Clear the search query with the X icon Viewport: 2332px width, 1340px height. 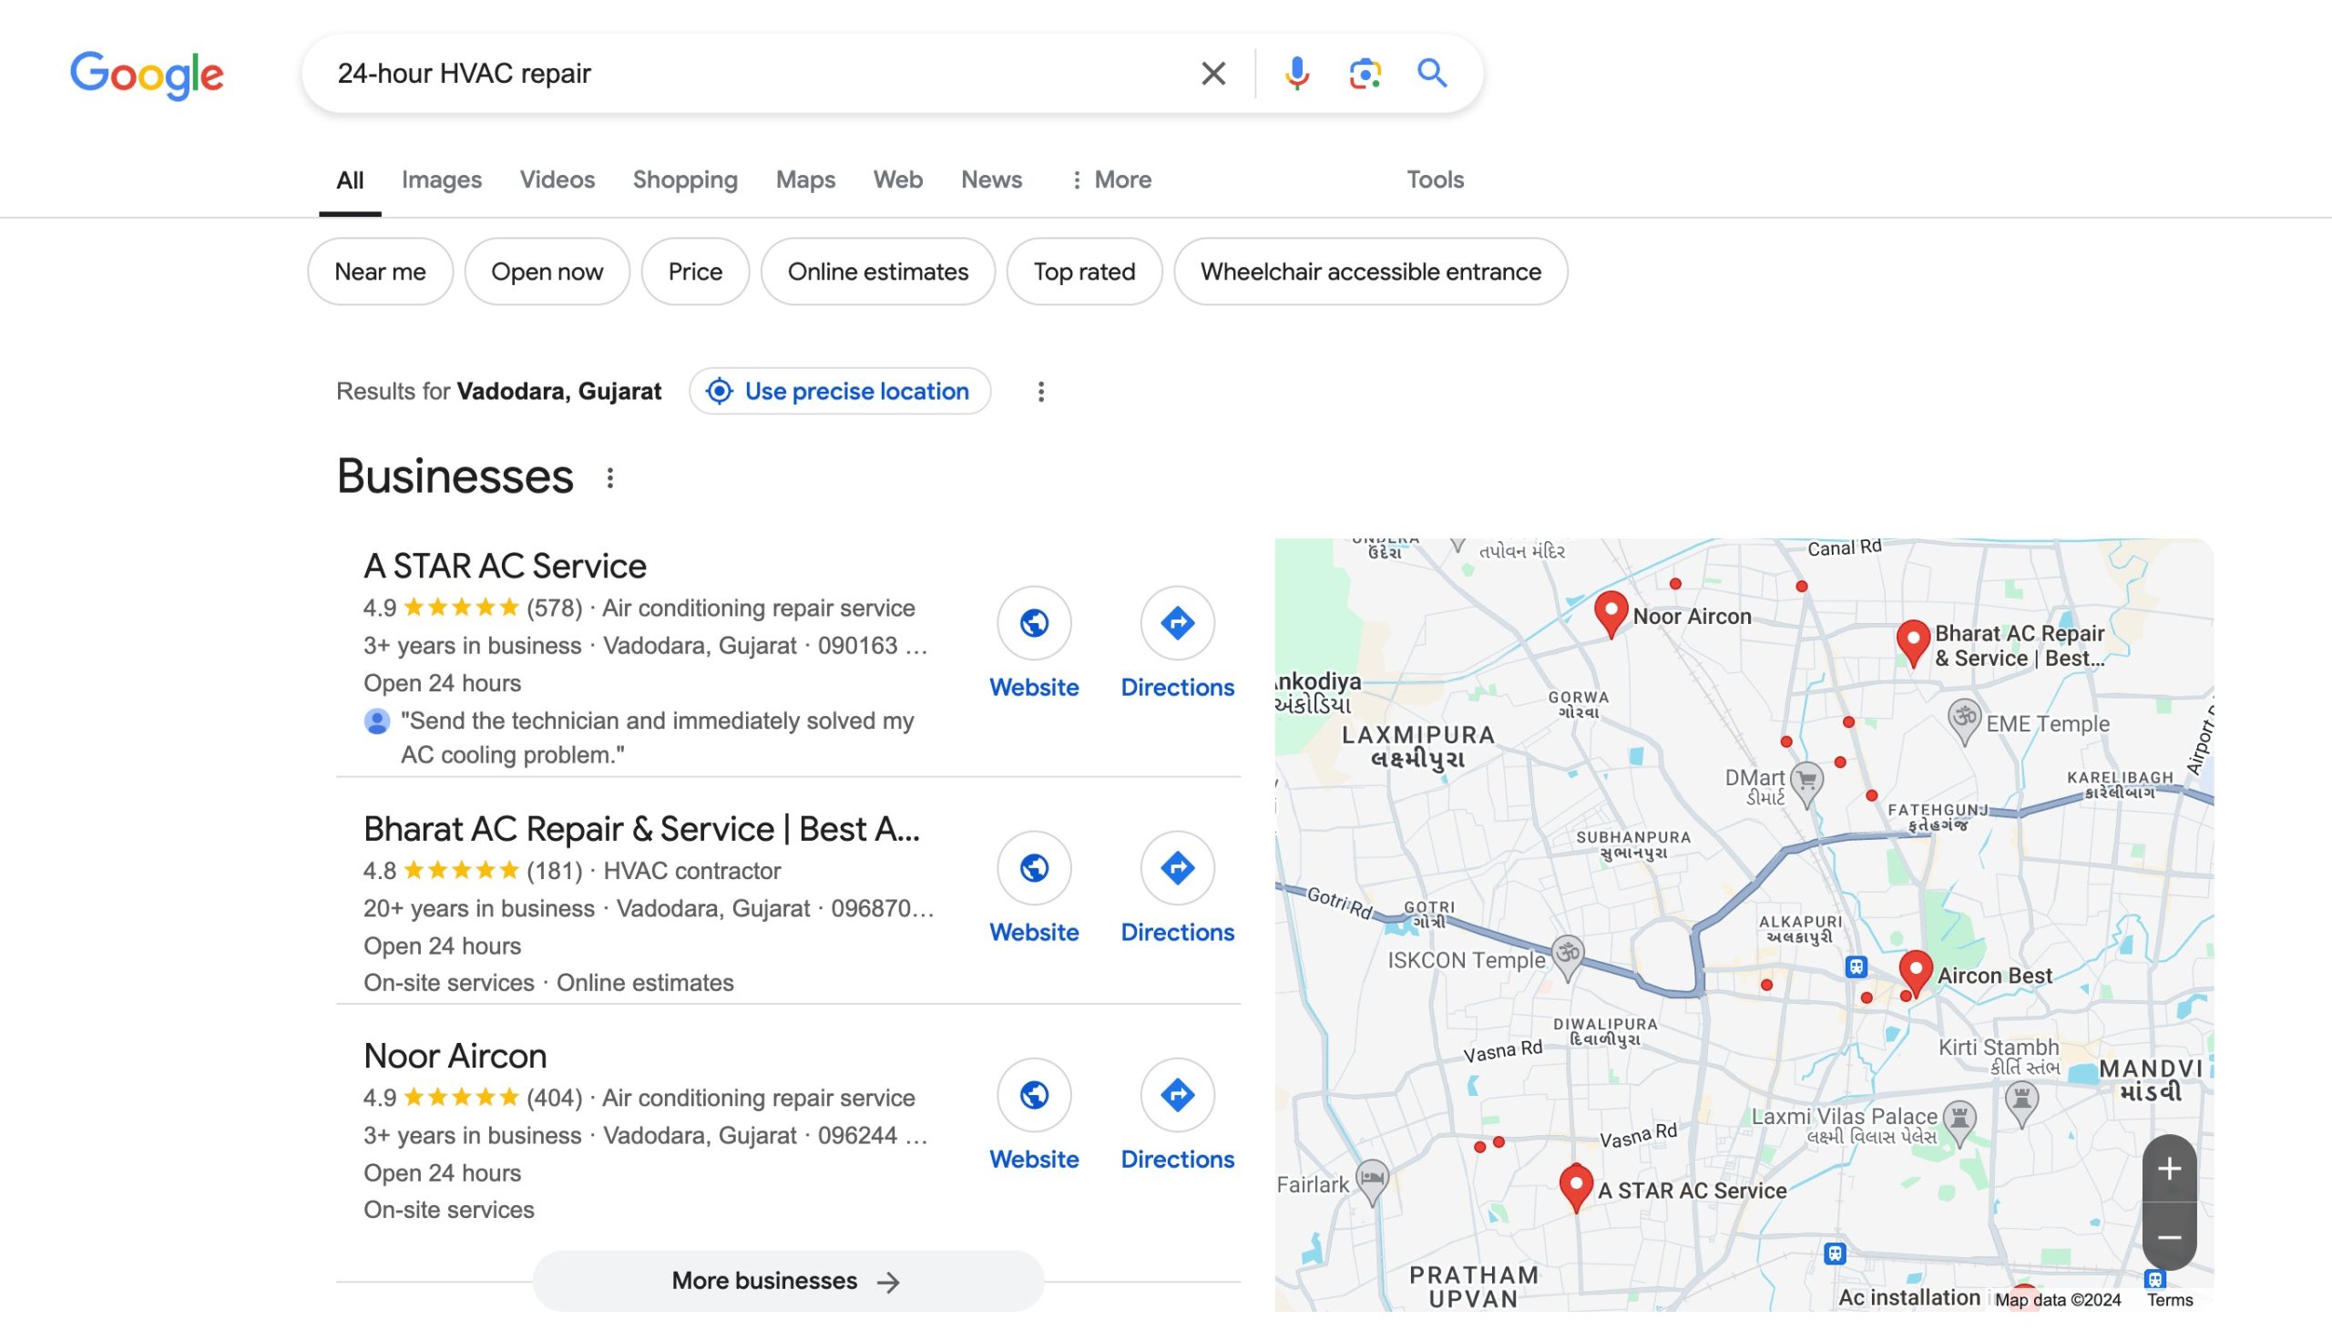point(1213,74)
